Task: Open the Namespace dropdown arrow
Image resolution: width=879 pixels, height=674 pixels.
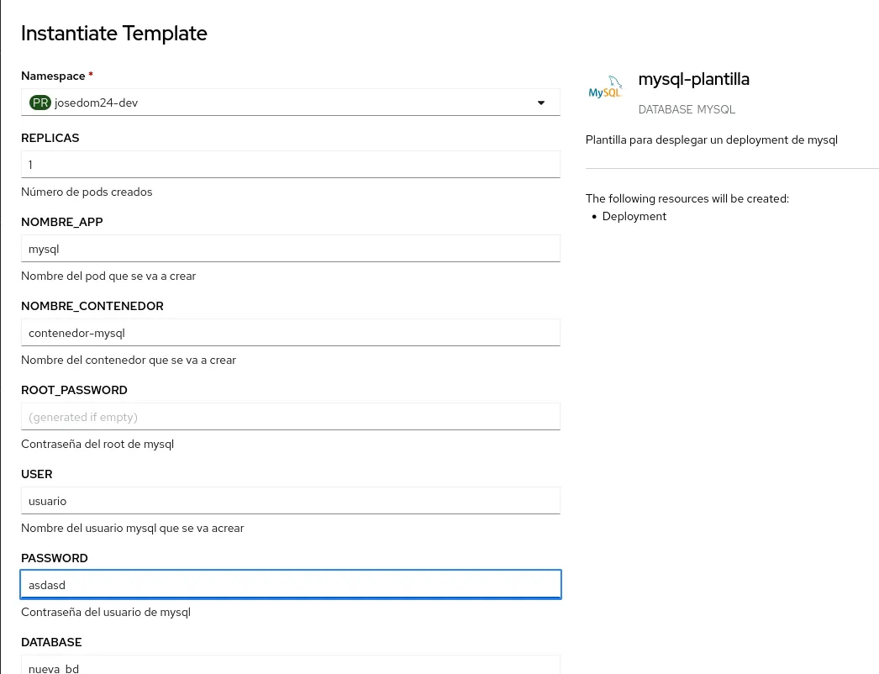Action: (540, 102)
